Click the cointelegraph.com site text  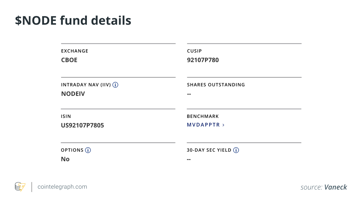62,187
